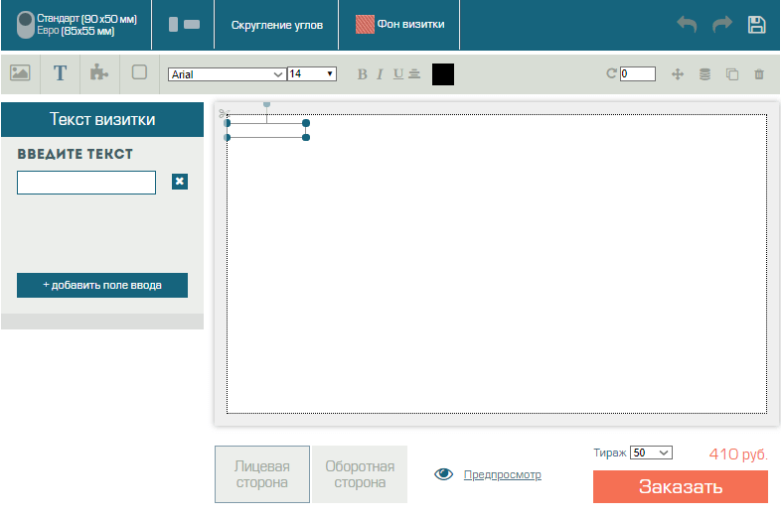Toggle card size Standard/Euro switch
The width and height of the screenshot is (781, 518).
tap(25, 25)
